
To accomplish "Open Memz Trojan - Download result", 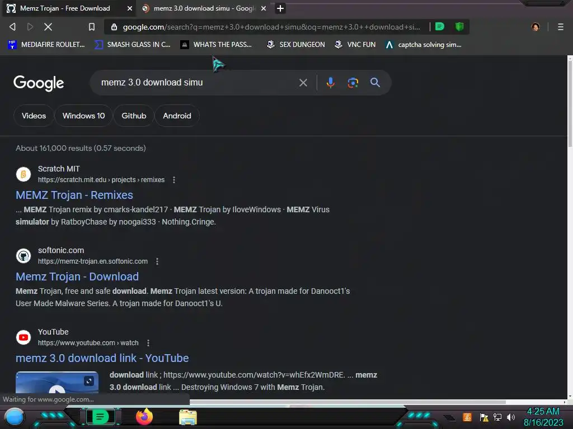I will [x=77, y=277].
